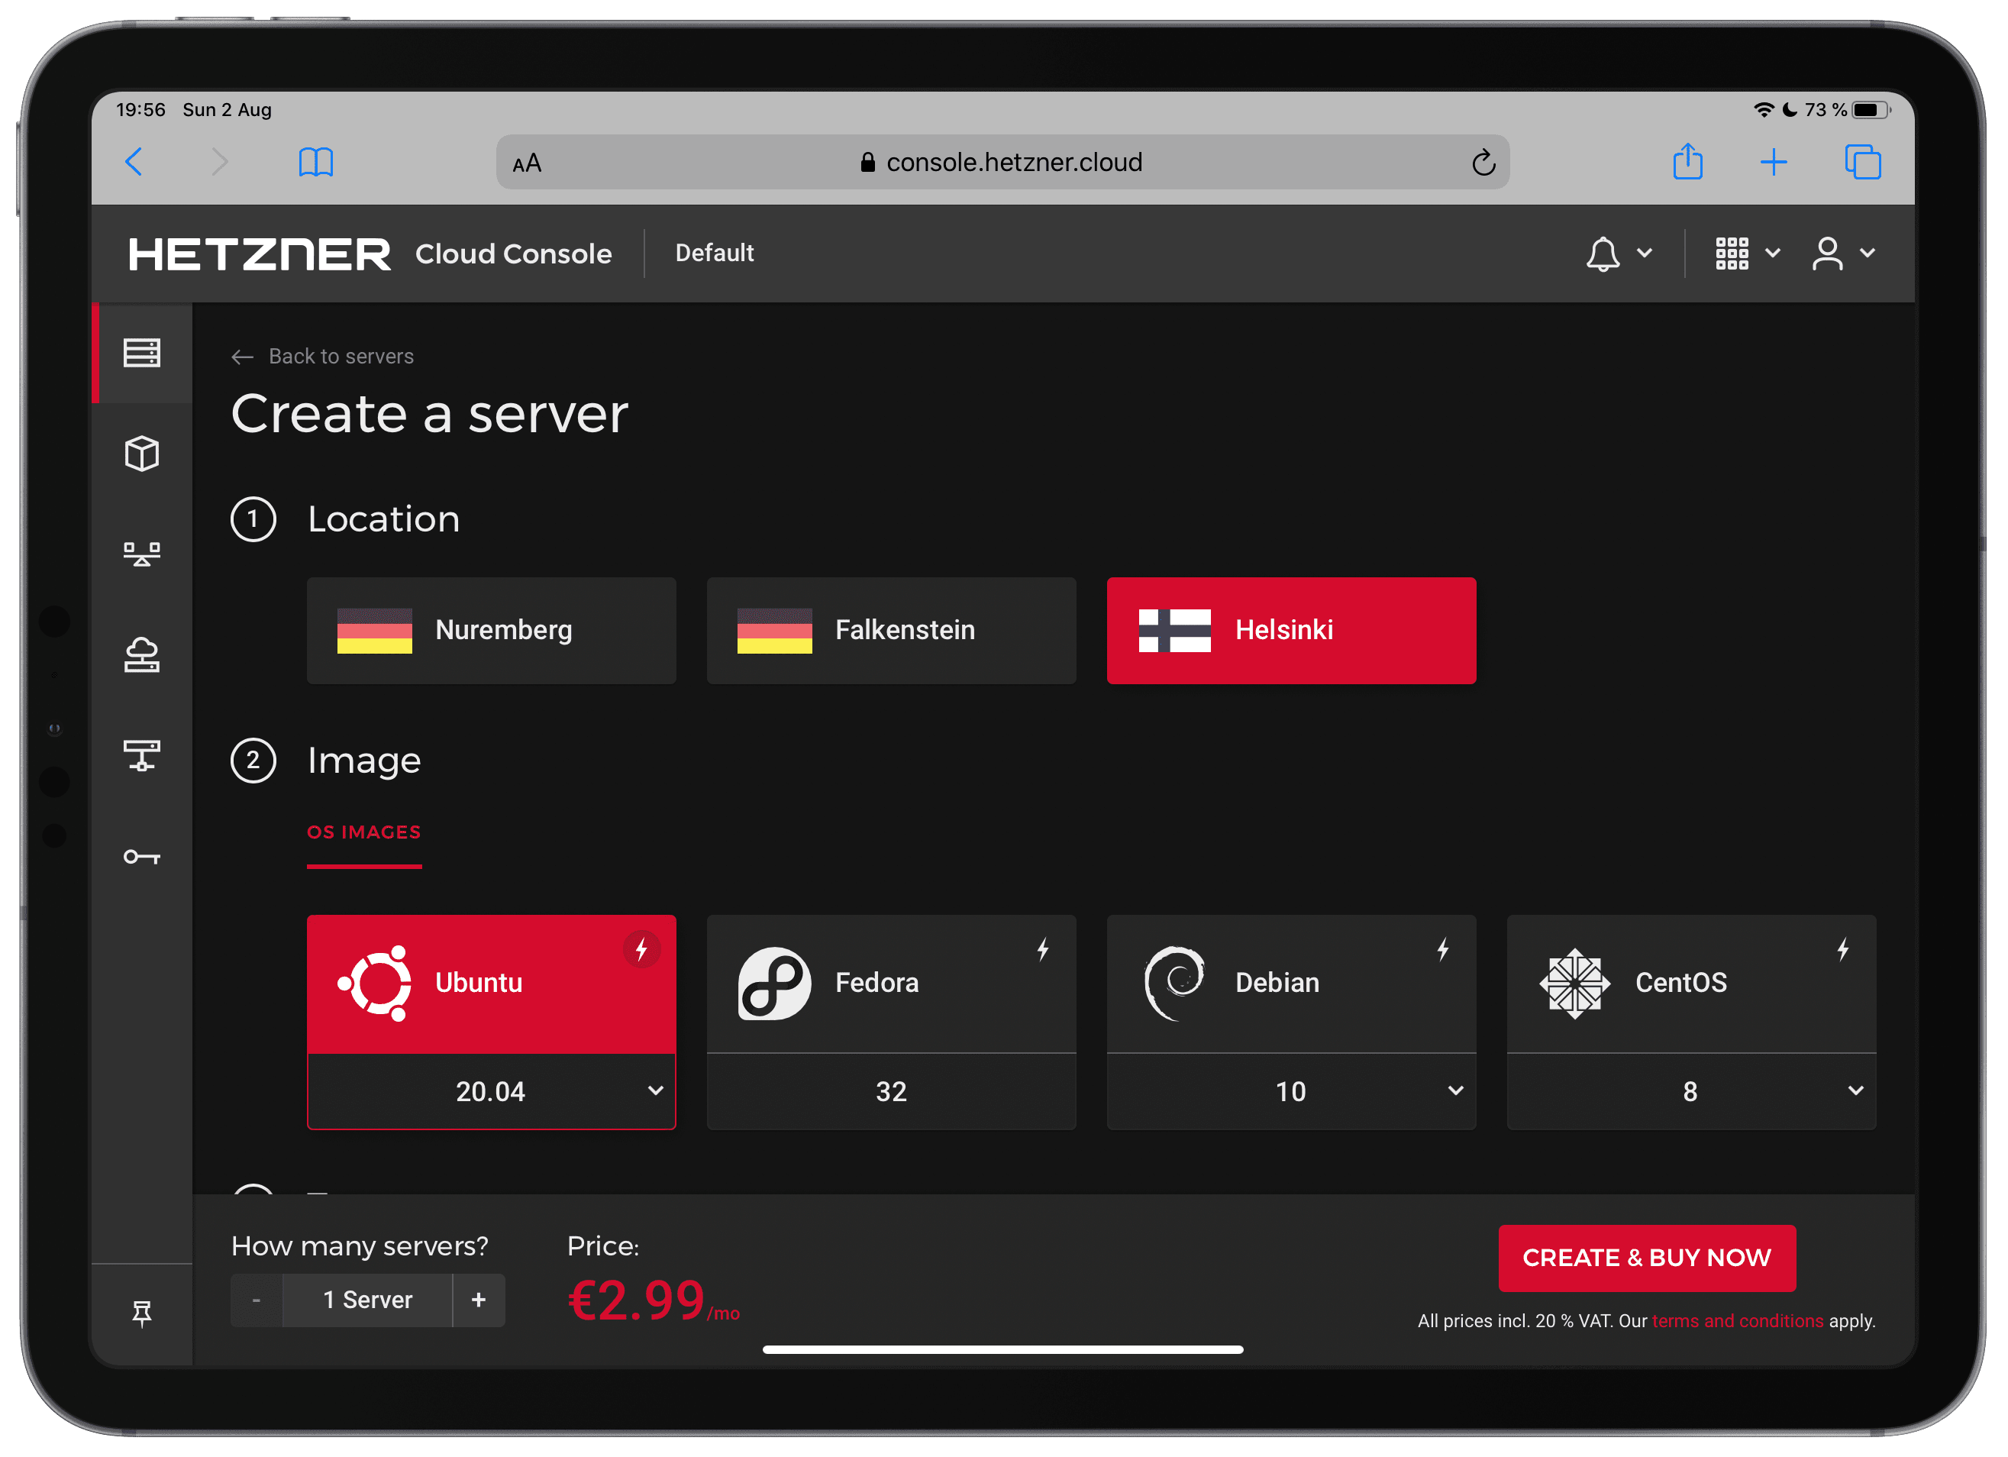Expand notifications chevron
This screenshot has height=1457, width=2008.
click(1645, 254)
